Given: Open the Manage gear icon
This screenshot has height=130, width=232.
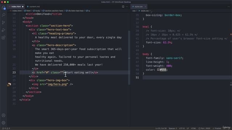Looking at the screenshot, I should click(4, 123).
